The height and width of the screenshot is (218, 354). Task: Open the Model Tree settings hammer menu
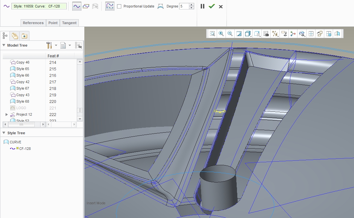(x=49, y=45)
